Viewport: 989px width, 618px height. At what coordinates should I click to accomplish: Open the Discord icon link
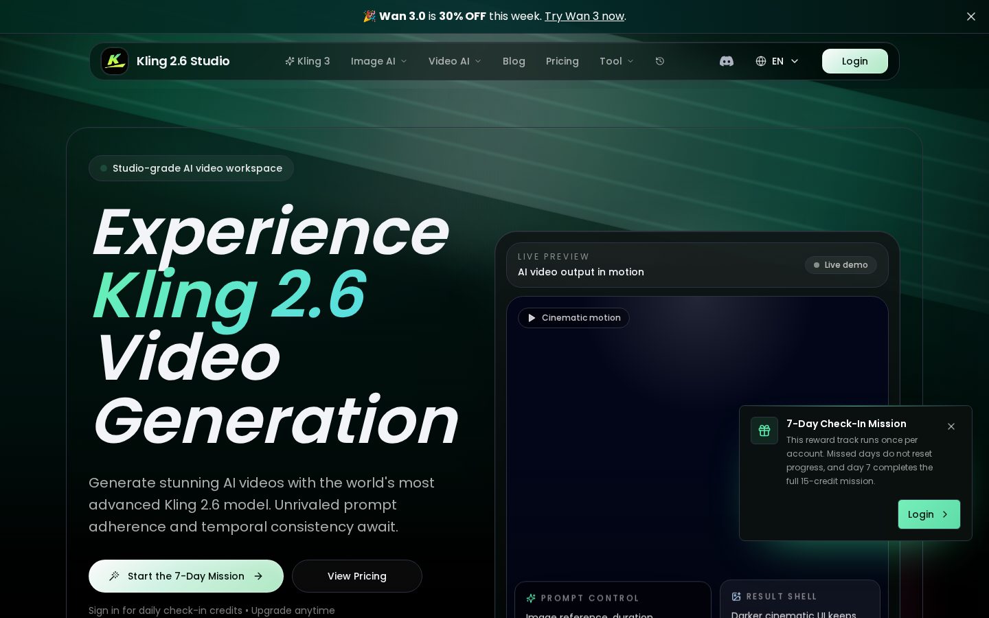coord(727,61)
